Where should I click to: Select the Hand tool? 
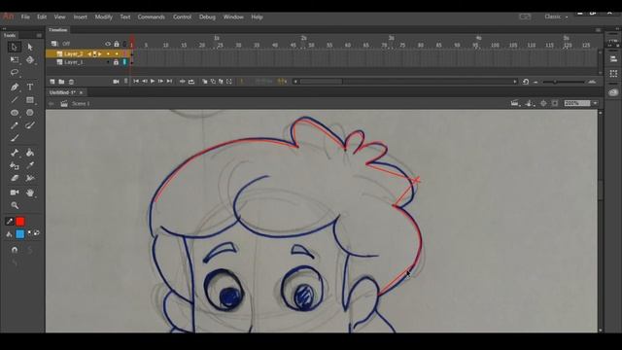(x=30, y=192)
